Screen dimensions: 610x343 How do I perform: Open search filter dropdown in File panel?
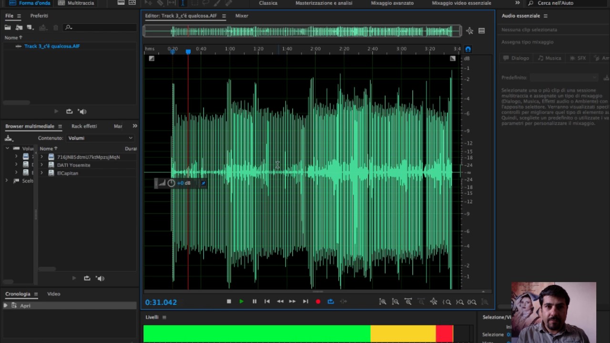(x=69, y=28)
